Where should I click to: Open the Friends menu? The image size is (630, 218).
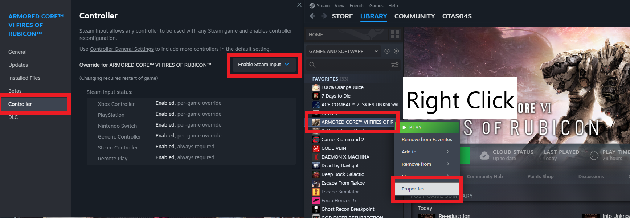tap(357, 5)
